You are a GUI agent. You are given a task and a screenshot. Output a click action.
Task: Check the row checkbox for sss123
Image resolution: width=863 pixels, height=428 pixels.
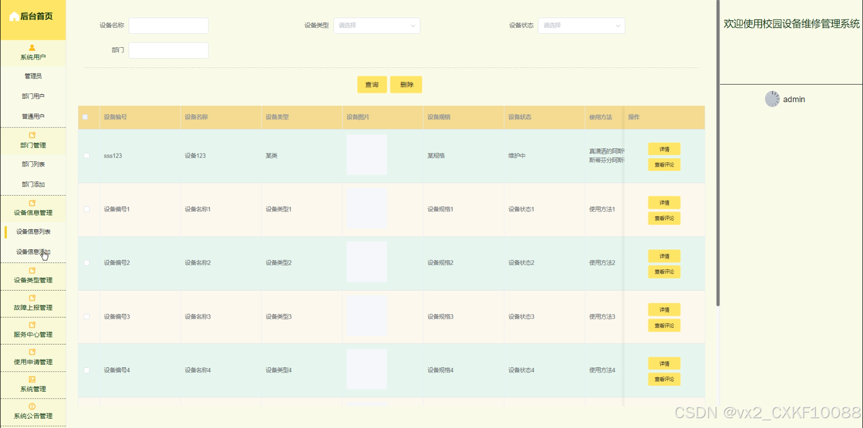[x=87, y=156]
